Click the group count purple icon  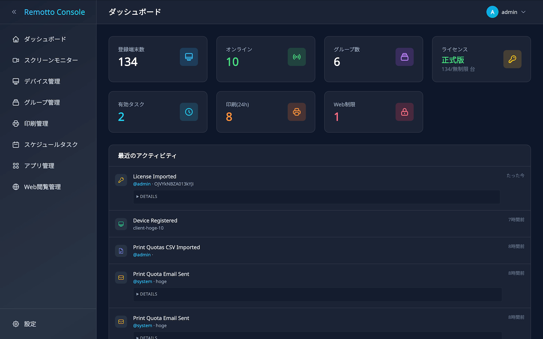(405, 57)
